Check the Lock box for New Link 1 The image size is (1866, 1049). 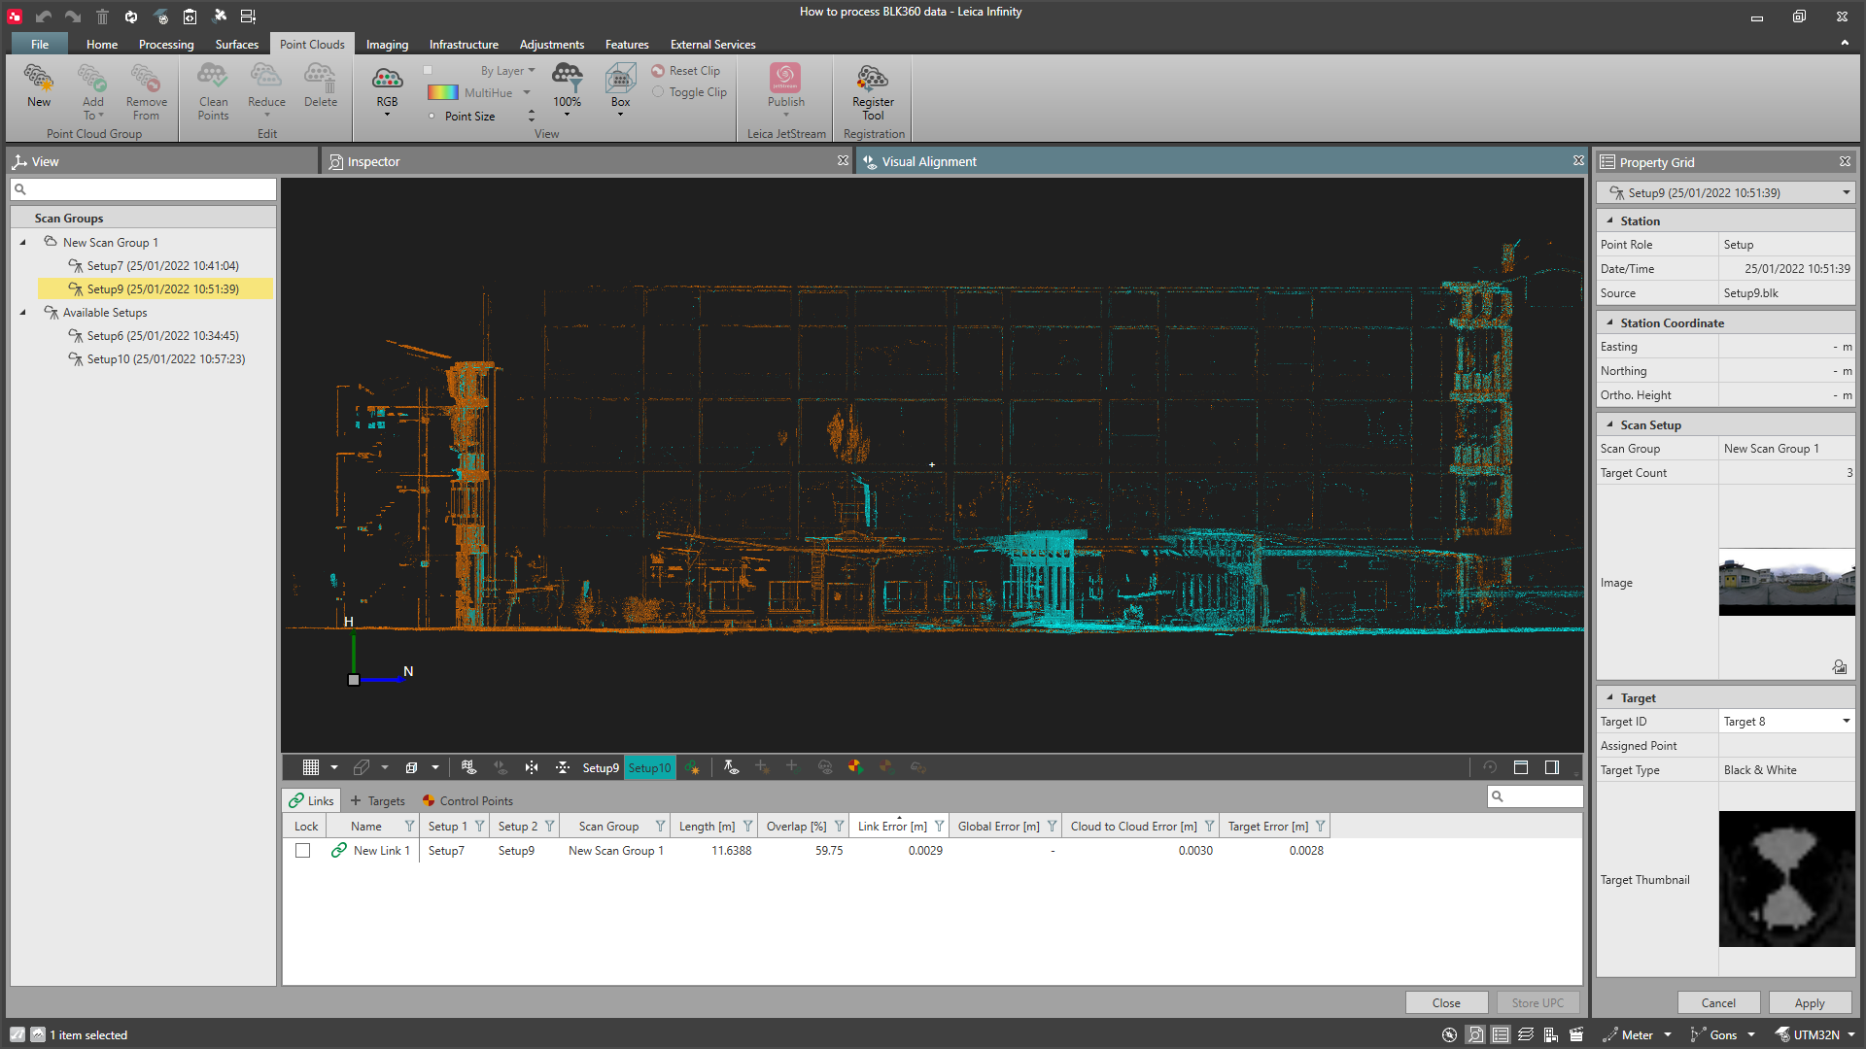coord(303,851)
